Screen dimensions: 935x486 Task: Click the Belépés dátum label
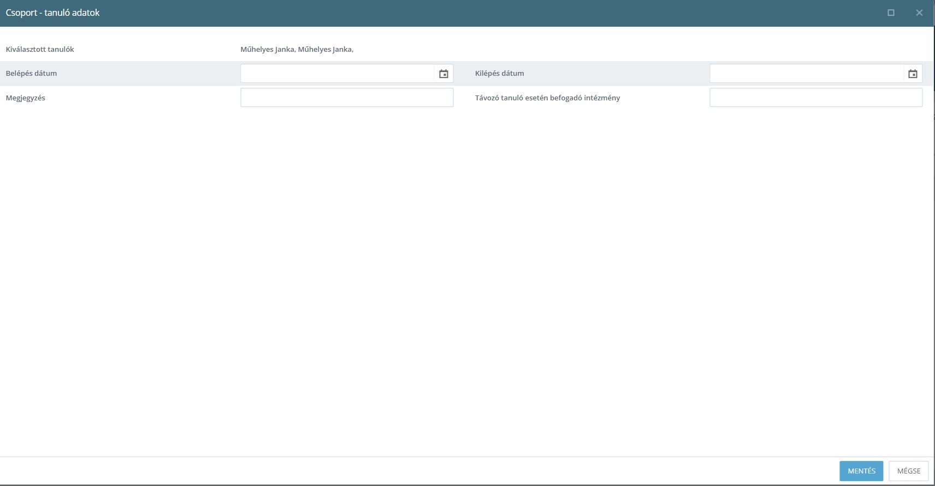click(x=31, y=73)
